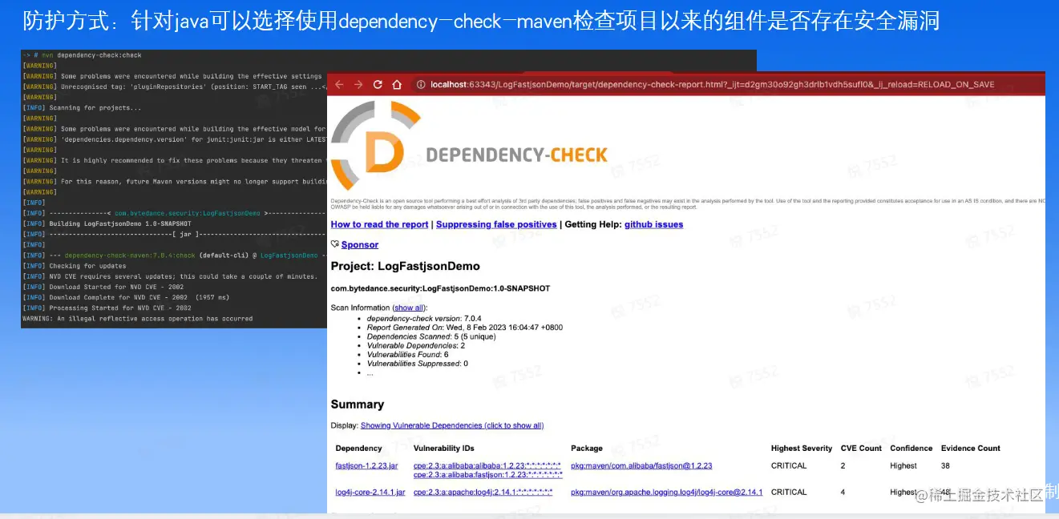Click CRITICAL severity in log4j-core row
This screenshot has width=1059, height=519.
[x=789, y=492]
